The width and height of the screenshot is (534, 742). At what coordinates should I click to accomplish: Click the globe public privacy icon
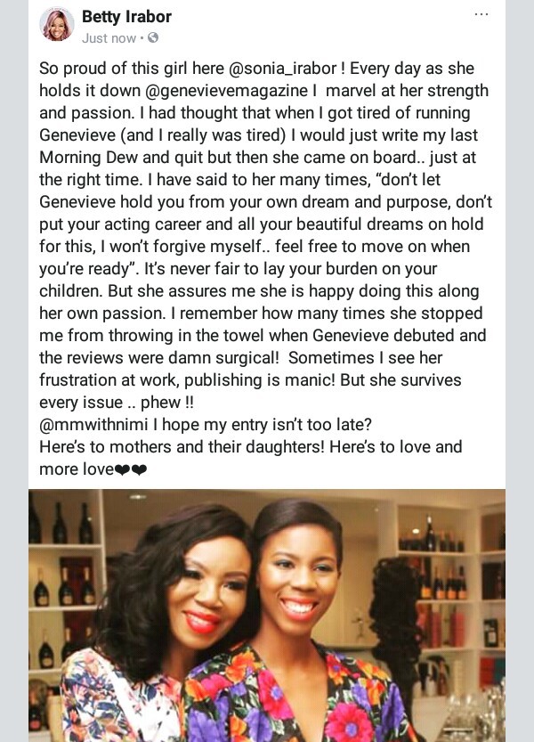point(153,37)
